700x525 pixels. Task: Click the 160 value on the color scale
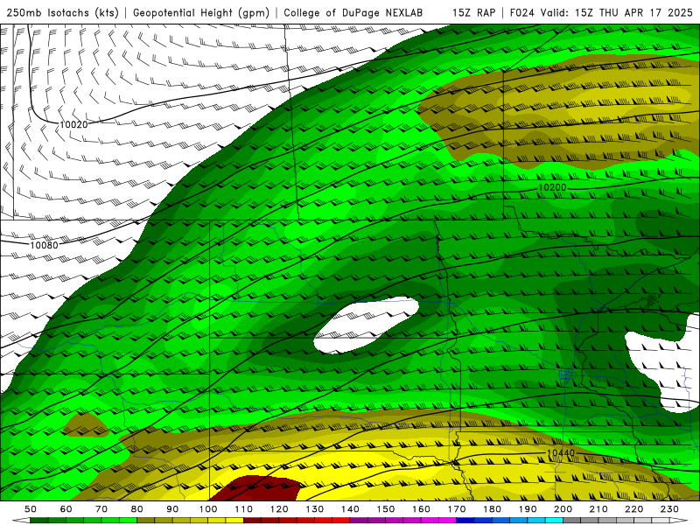coord(421,509)
